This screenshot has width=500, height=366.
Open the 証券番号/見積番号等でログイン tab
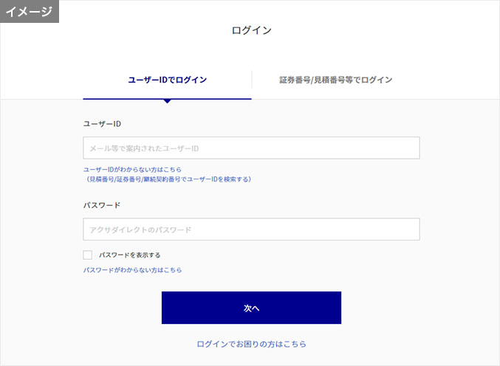pyautogui.click(x=335, y=80)
